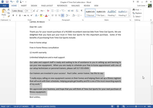Open font name Calibri dropdown
The image size is (153, 108).
(25, 11)
